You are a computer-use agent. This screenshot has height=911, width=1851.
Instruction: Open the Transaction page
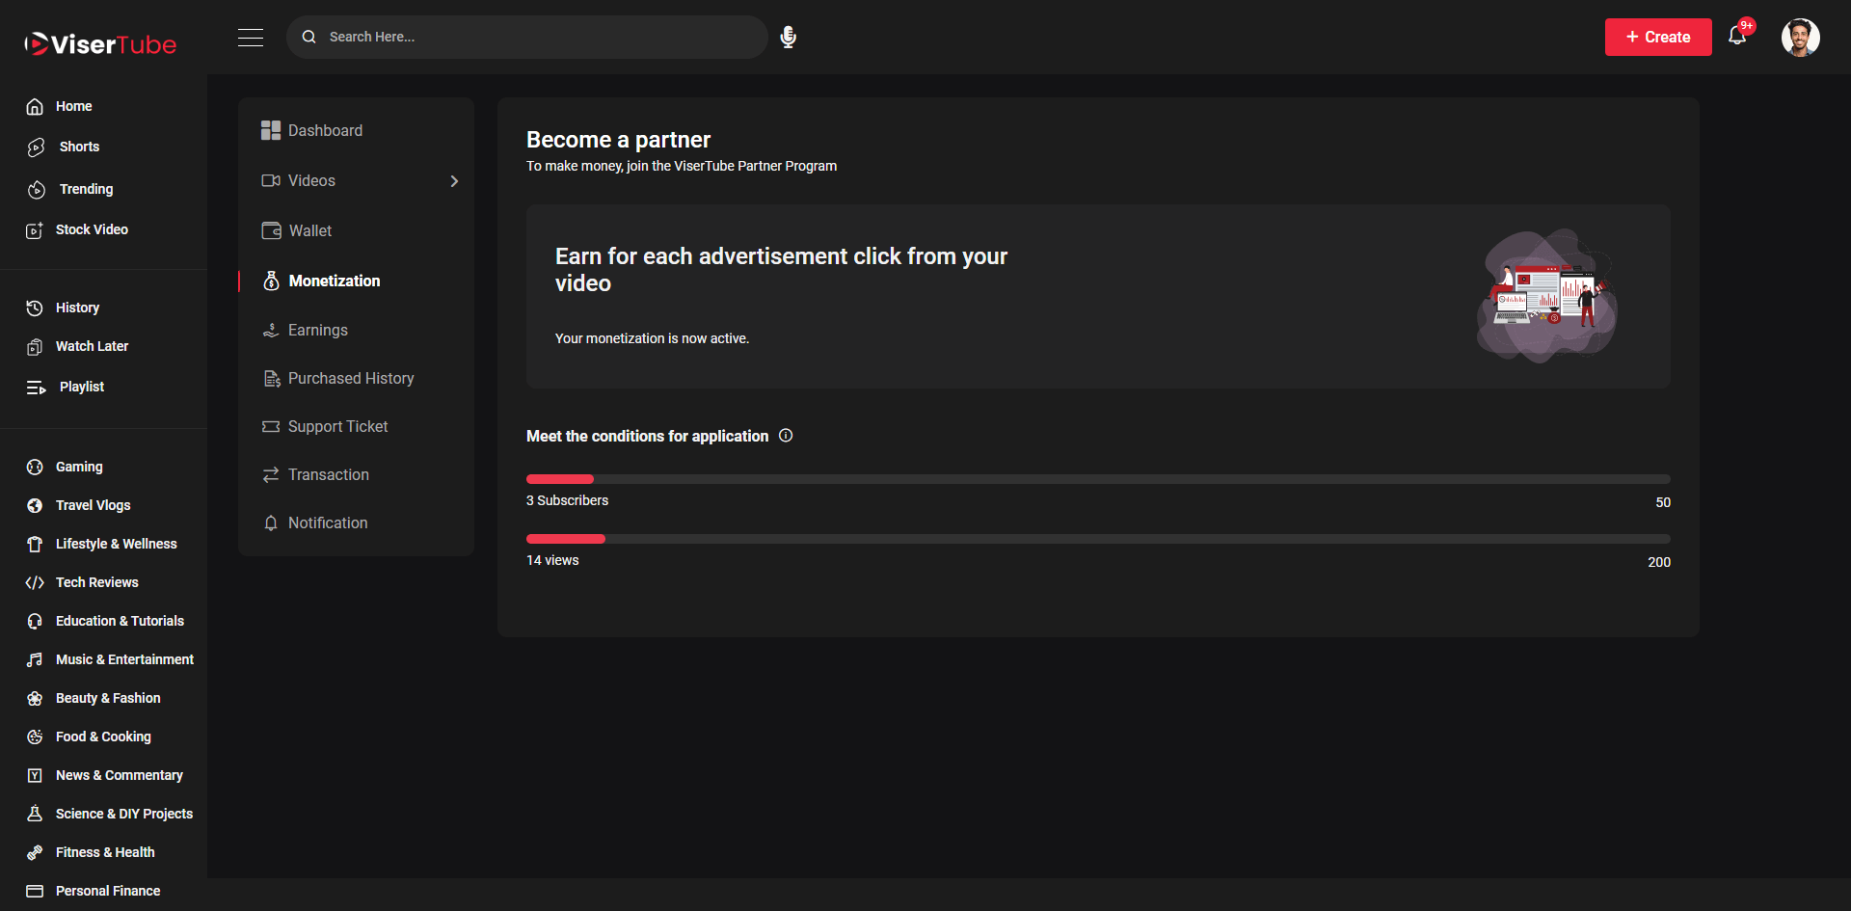328,474
